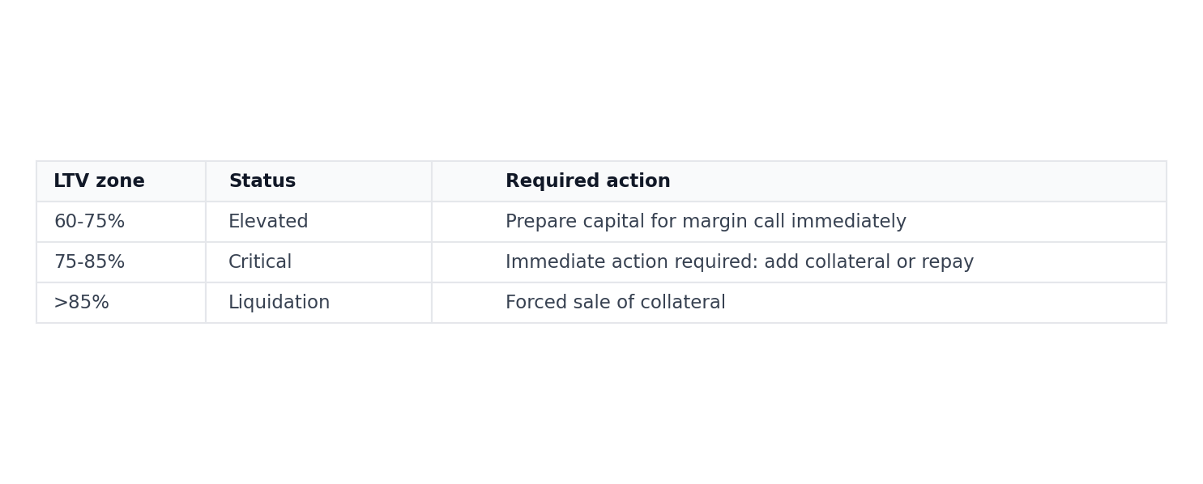Viewport: 1203px width, 484px height.
Task: Click the Liquidation status cell
Action: coord(279,303)
